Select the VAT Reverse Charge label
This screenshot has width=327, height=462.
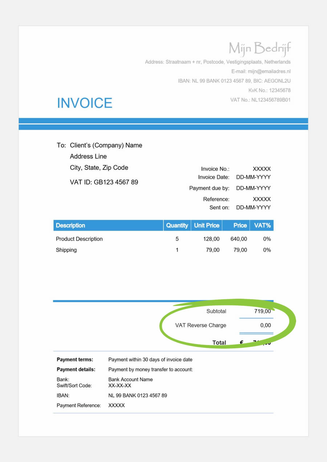(x=201, y=325)
